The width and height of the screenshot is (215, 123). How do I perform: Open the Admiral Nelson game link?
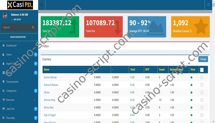(51, 85)
